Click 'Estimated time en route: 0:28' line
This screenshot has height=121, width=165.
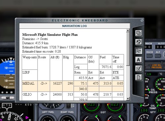coord(42,52)
